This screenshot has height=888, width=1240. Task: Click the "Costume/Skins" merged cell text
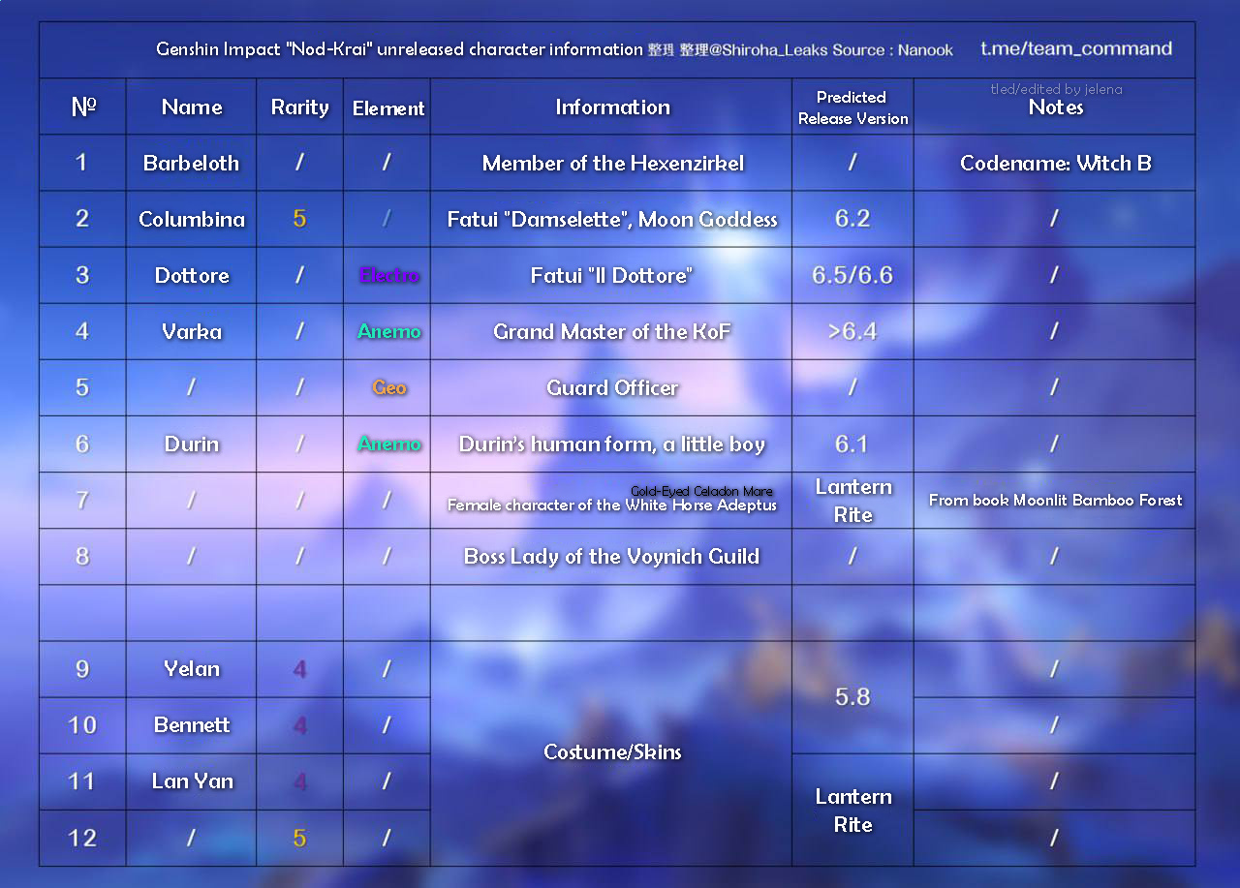(612, 751)
